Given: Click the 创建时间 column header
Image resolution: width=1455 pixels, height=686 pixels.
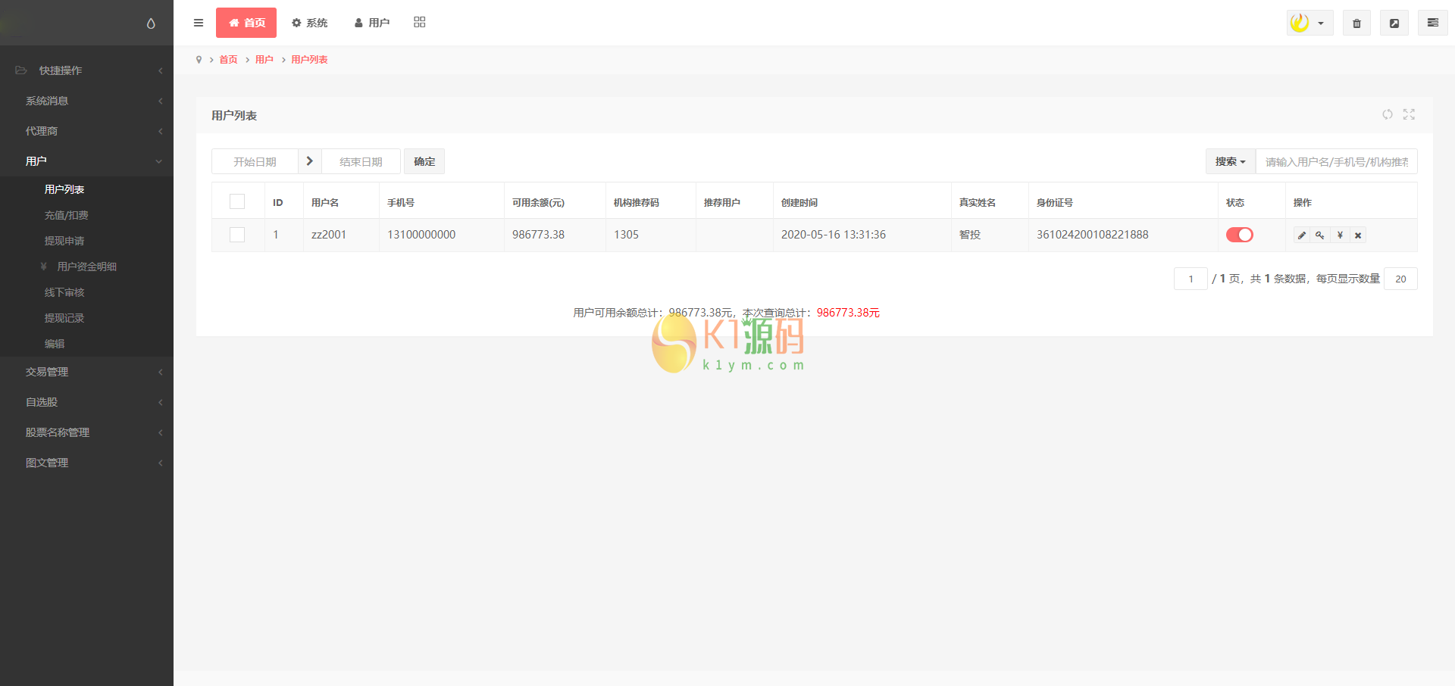Looking at the screenshot, I should tap(799, 202).
